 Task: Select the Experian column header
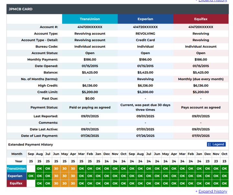[145, 19]
